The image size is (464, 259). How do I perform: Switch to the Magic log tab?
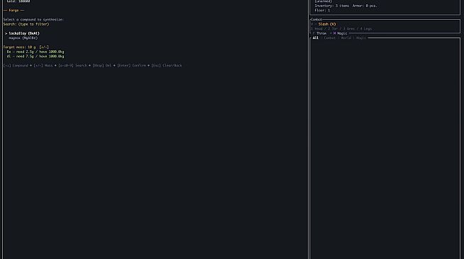pos(361,38)
